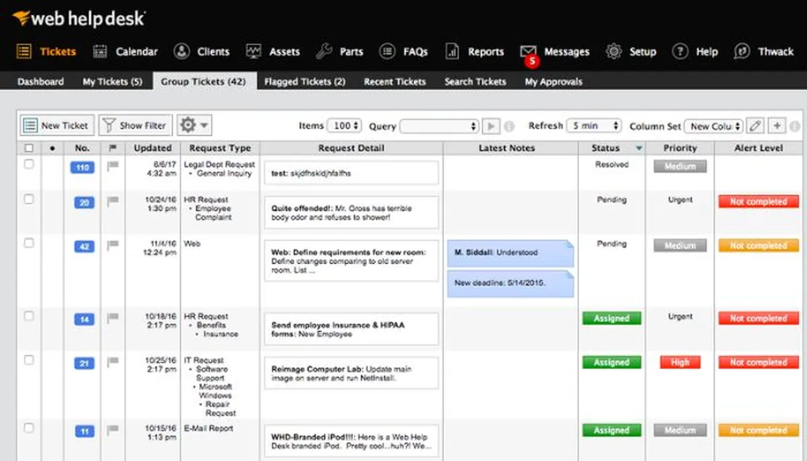Switch to the Group Tickets (42) tab
This screenshot has width=807, height=461.
(204, 81)
